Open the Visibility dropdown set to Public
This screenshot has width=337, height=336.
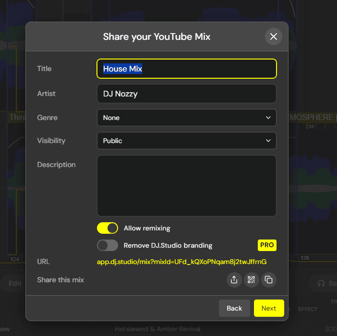coord(187,141)
